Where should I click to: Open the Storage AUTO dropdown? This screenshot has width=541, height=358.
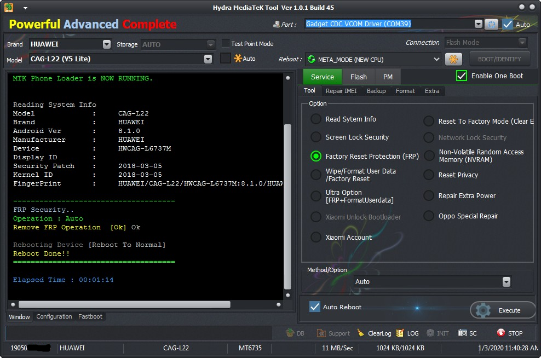210,44
